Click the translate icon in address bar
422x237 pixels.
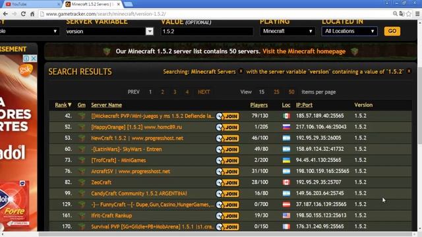pyautogui.click(x=402, y=14)
